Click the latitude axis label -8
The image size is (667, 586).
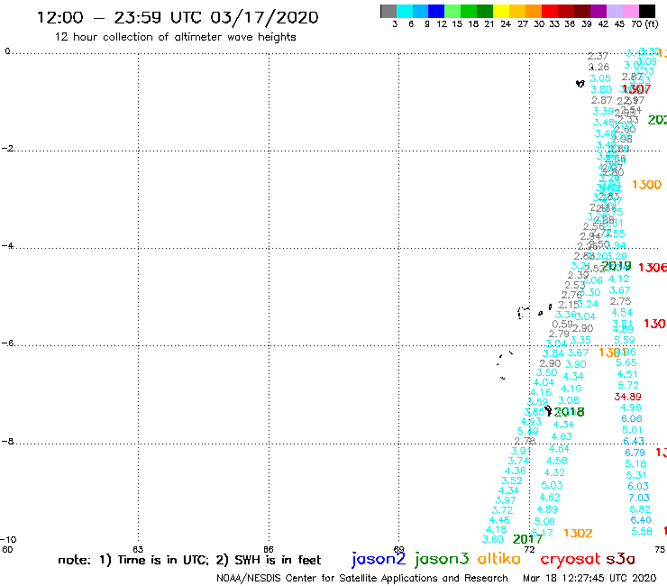[7, 442]
